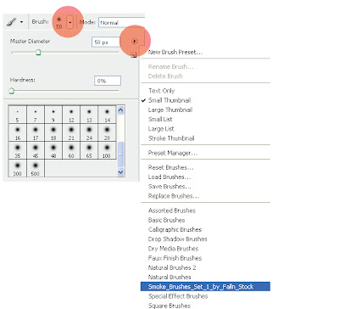Switch view to Large List
Viewport: 339px width, 309px height.
(x=161, y=129)
